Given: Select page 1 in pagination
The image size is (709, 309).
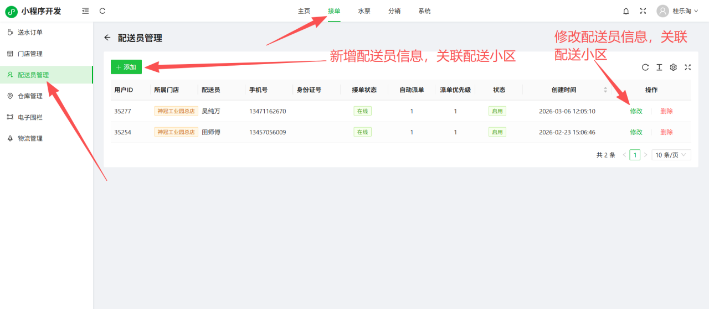Looking at the screenshot, I should click(635, 155).
